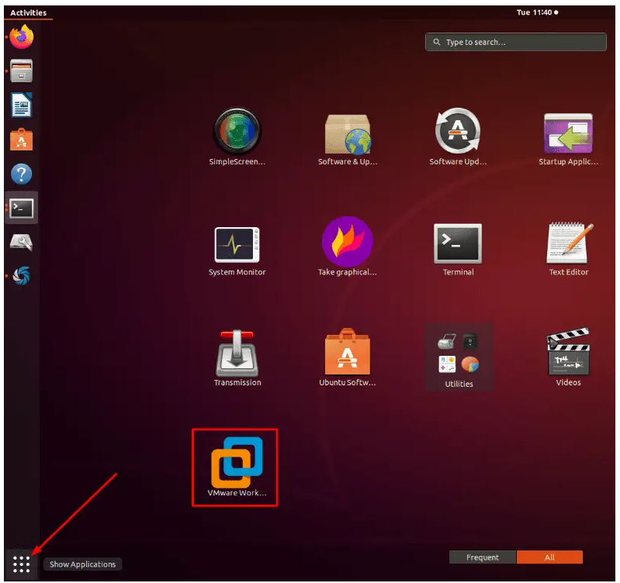Switch to Terminal in dock
The width and height of the screenshot is (620, 583).
pos(22,208)
